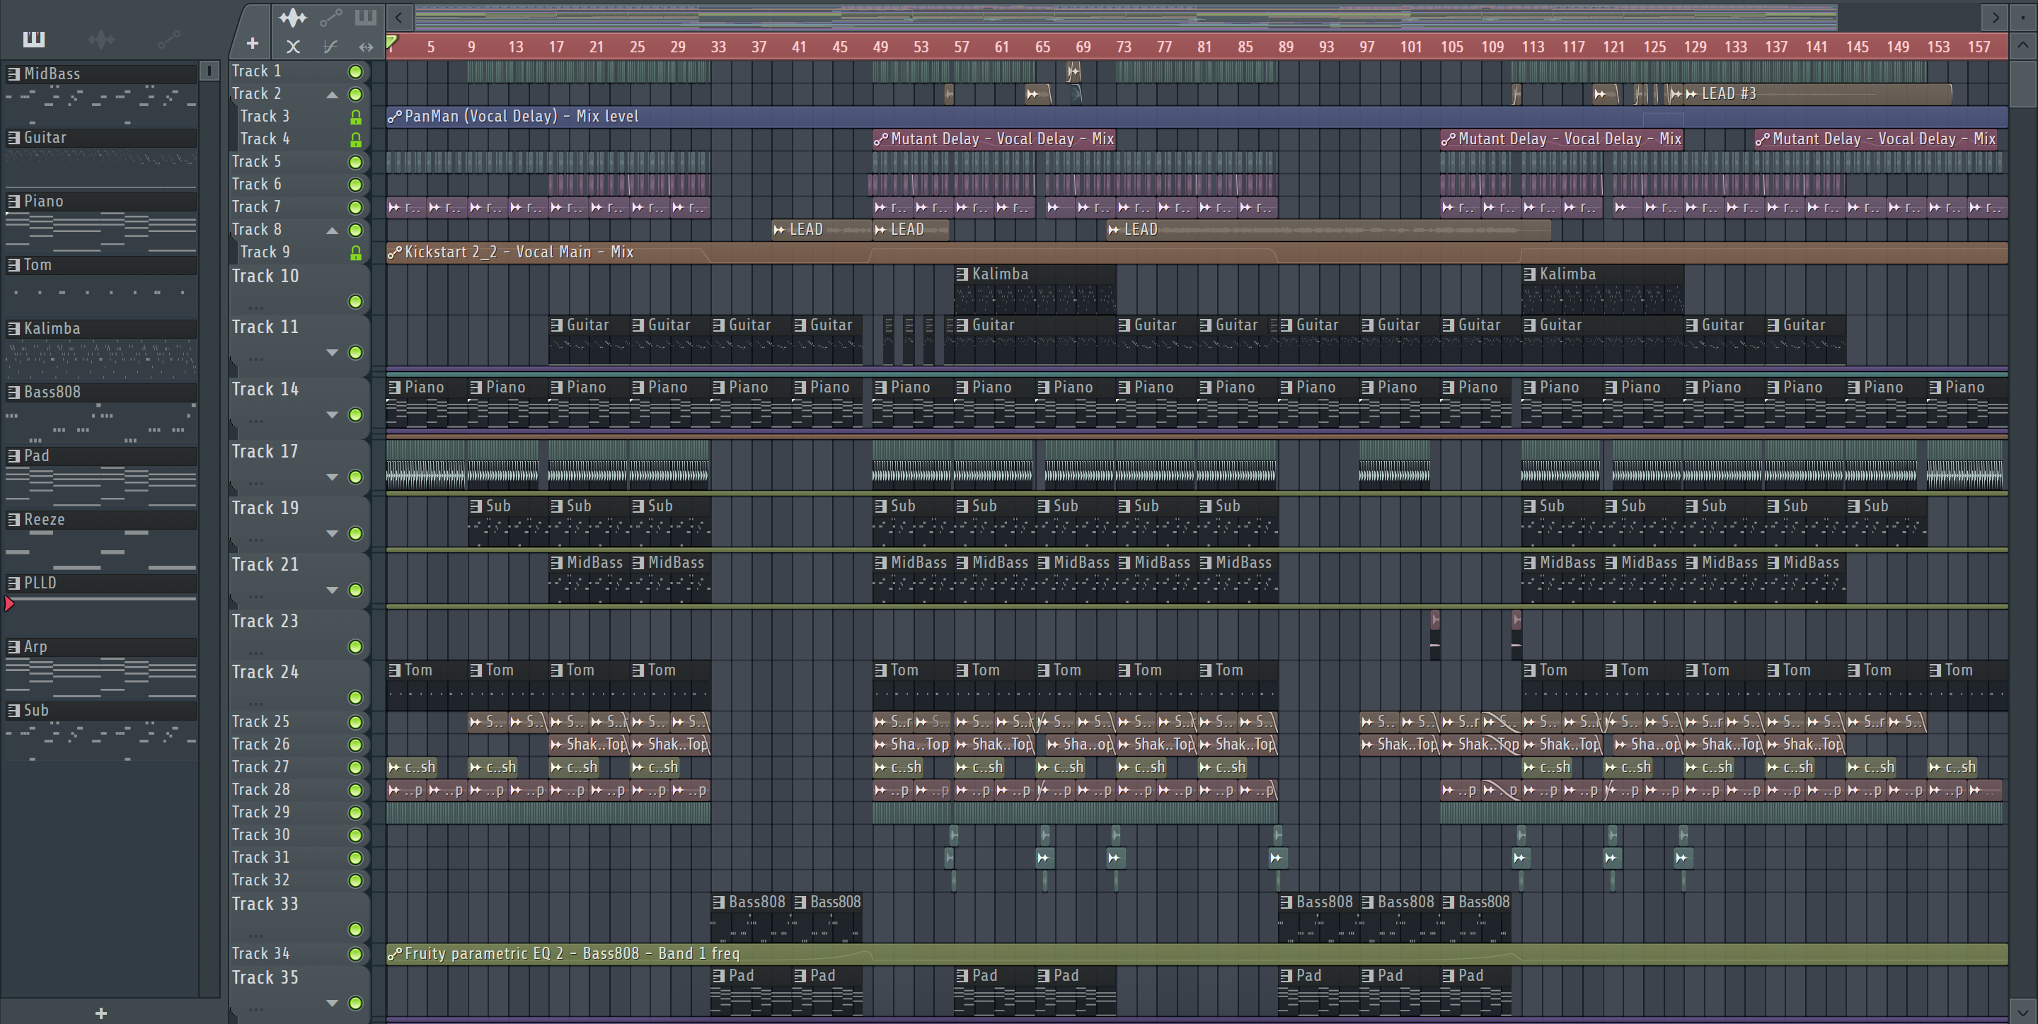Toggle the stretch arrows icon in the playlist toolbar

[366, 47]
